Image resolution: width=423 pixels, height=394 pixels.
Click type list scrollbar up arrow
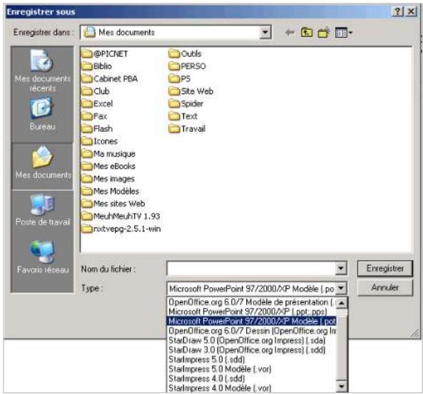(342, 304)
